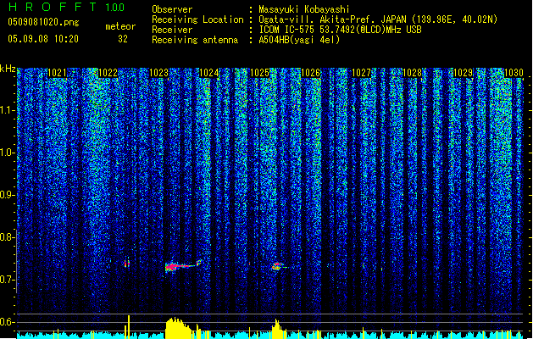Click the yellow power peak after 1025
533x339 pixels.
tap(278, 329)
